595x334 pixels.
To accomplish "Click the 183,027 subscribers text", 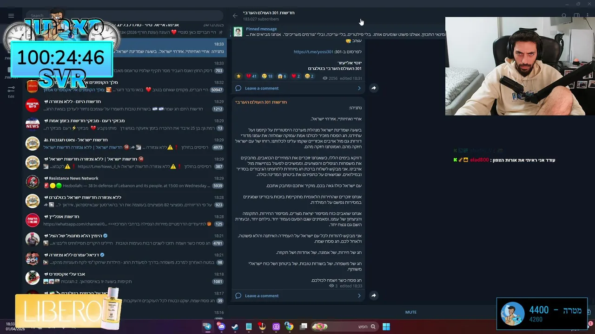I will click(261, 19).
